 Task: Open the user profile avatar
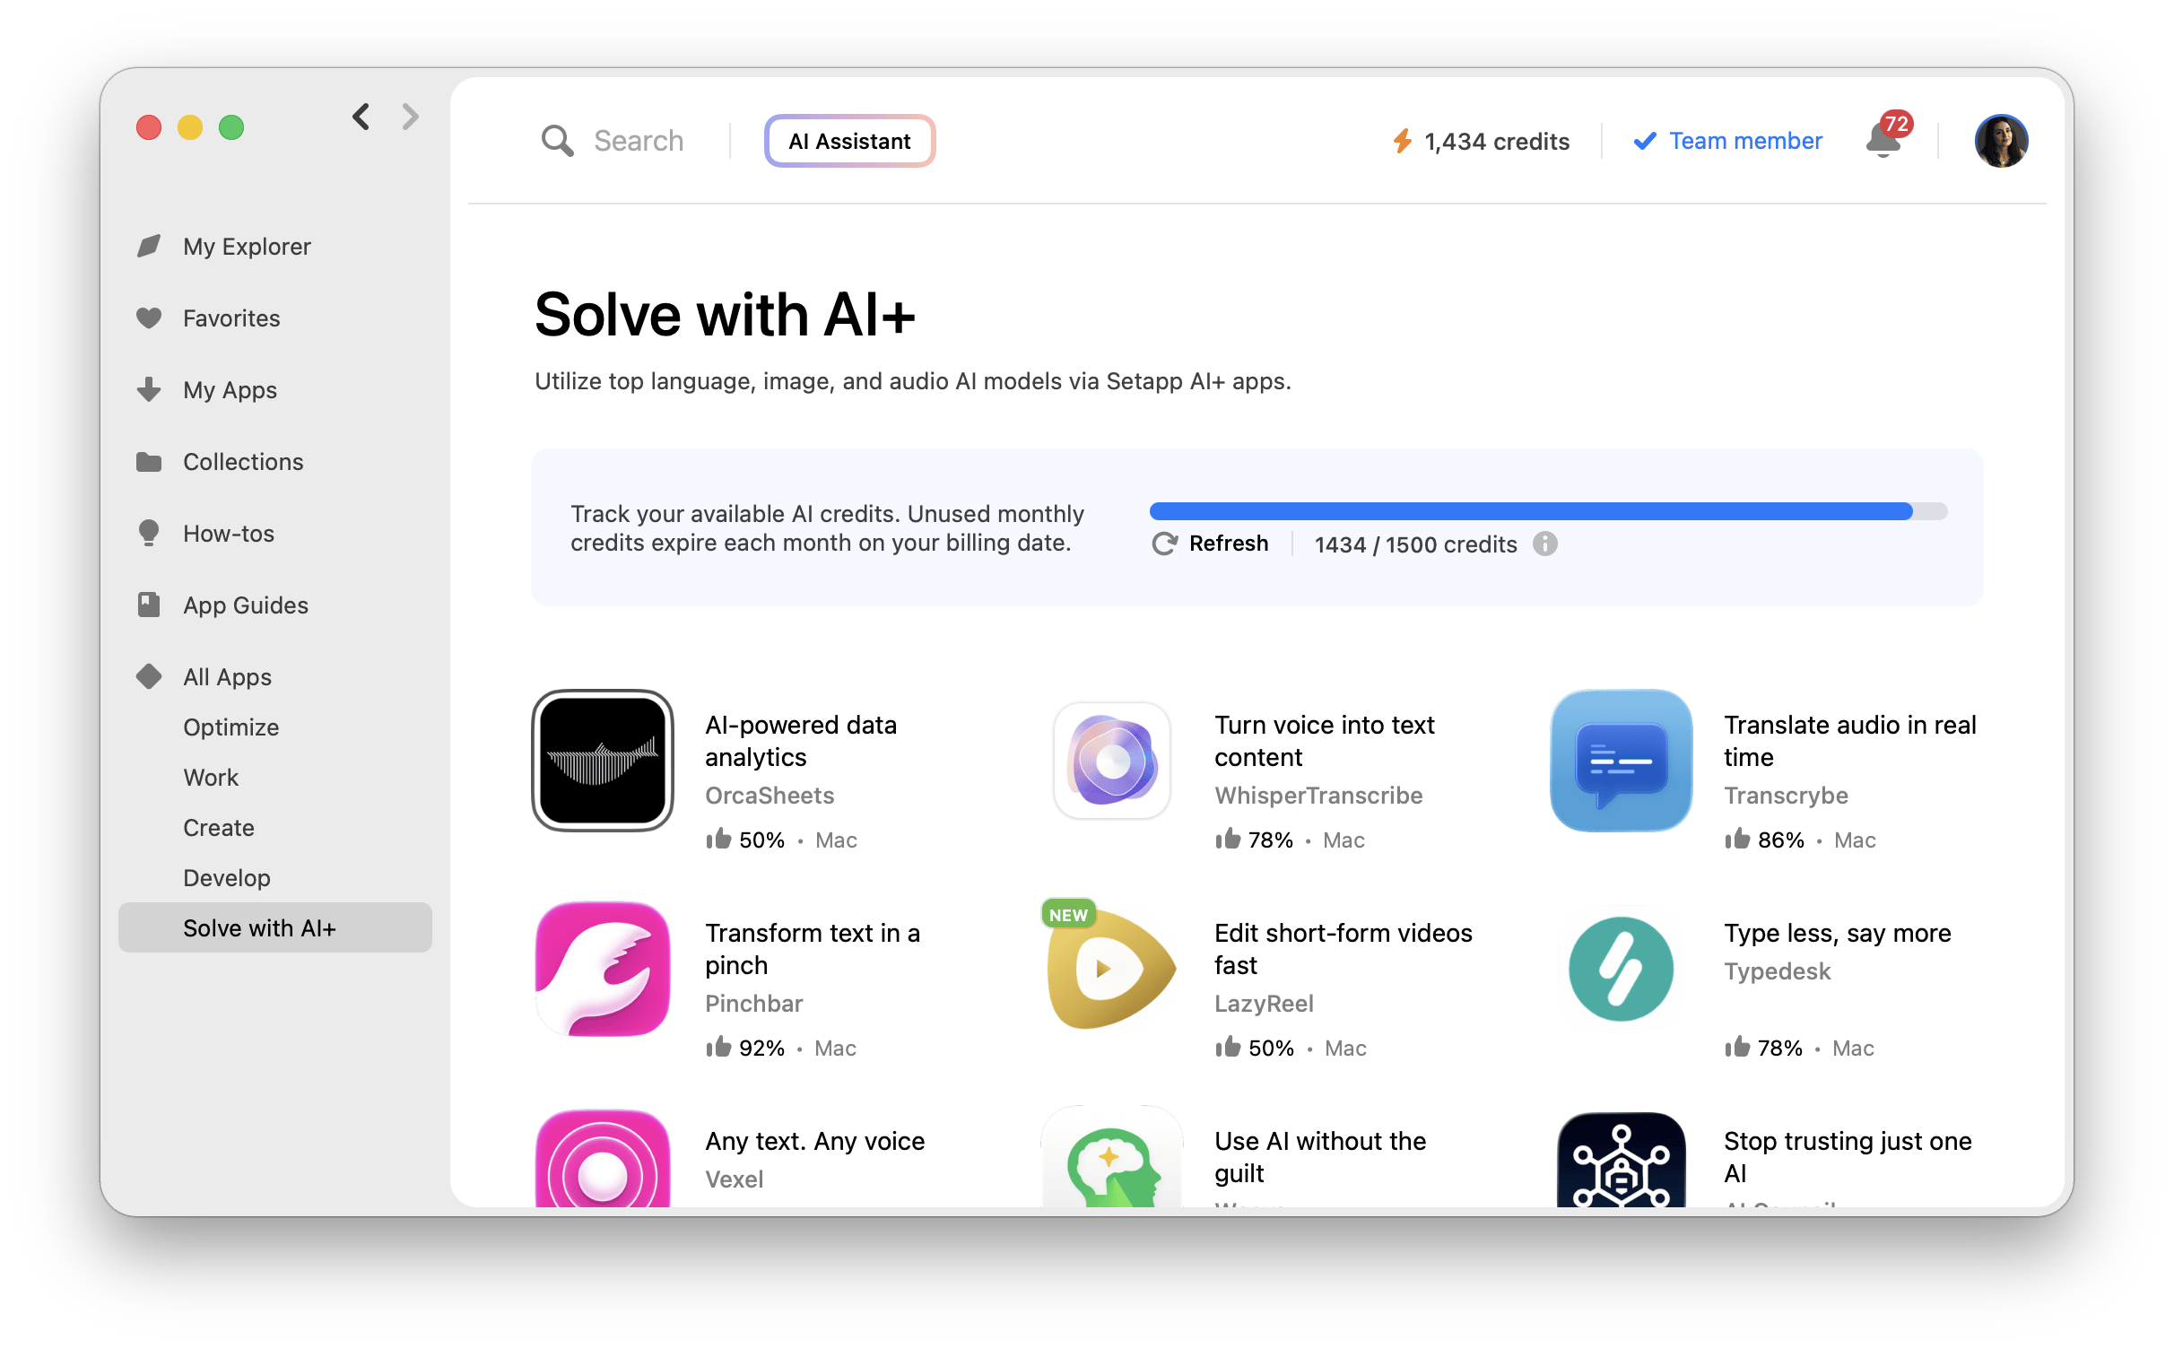(x=2001, y=141)
